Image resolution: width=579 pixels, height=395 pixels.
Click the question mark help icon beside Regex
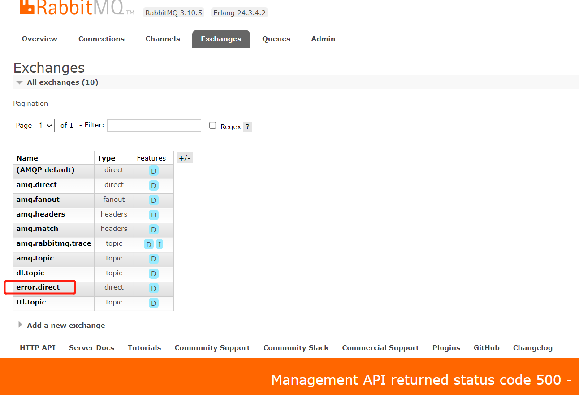coord(247,127)
